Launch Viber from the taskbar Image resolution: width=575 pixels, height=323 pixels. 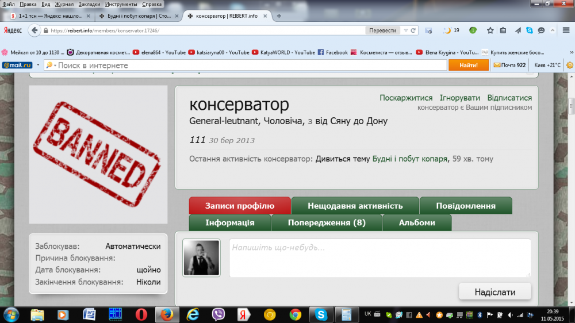pyautogui.click(x=218, y=314)
